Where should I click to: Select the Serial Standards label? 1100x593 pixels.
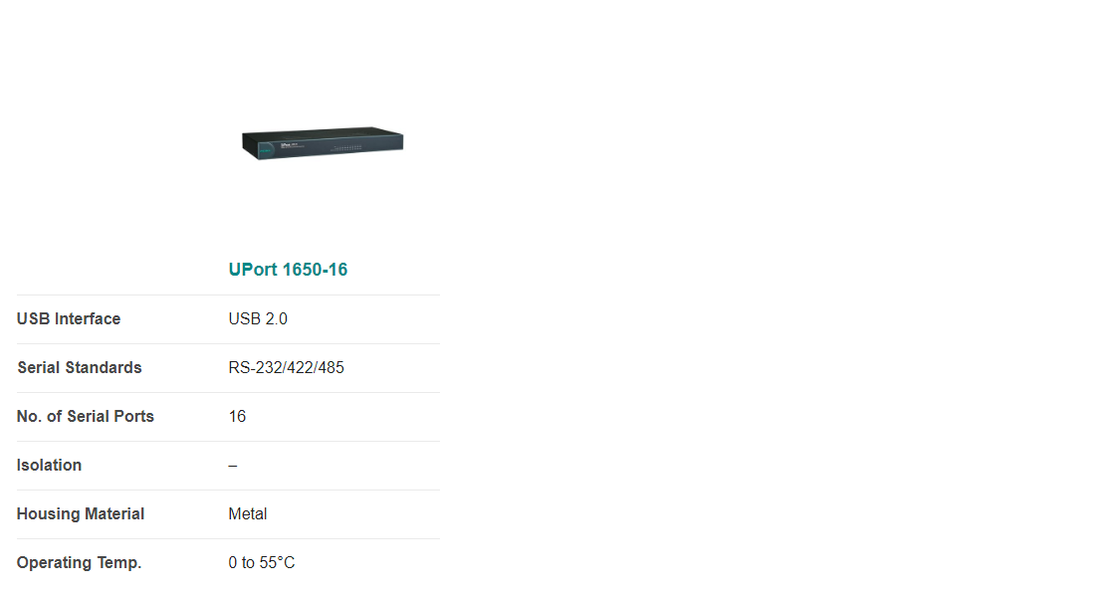coord(80,367)
